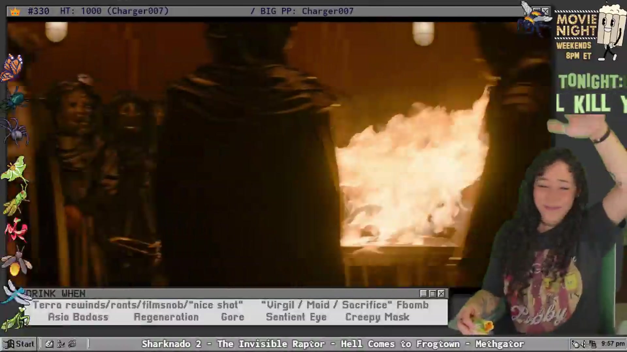Click the MOVIE NIGHT logo
The height and width of the screenshot is (352, 627).
pyautogui.click(x=576, y=25)
